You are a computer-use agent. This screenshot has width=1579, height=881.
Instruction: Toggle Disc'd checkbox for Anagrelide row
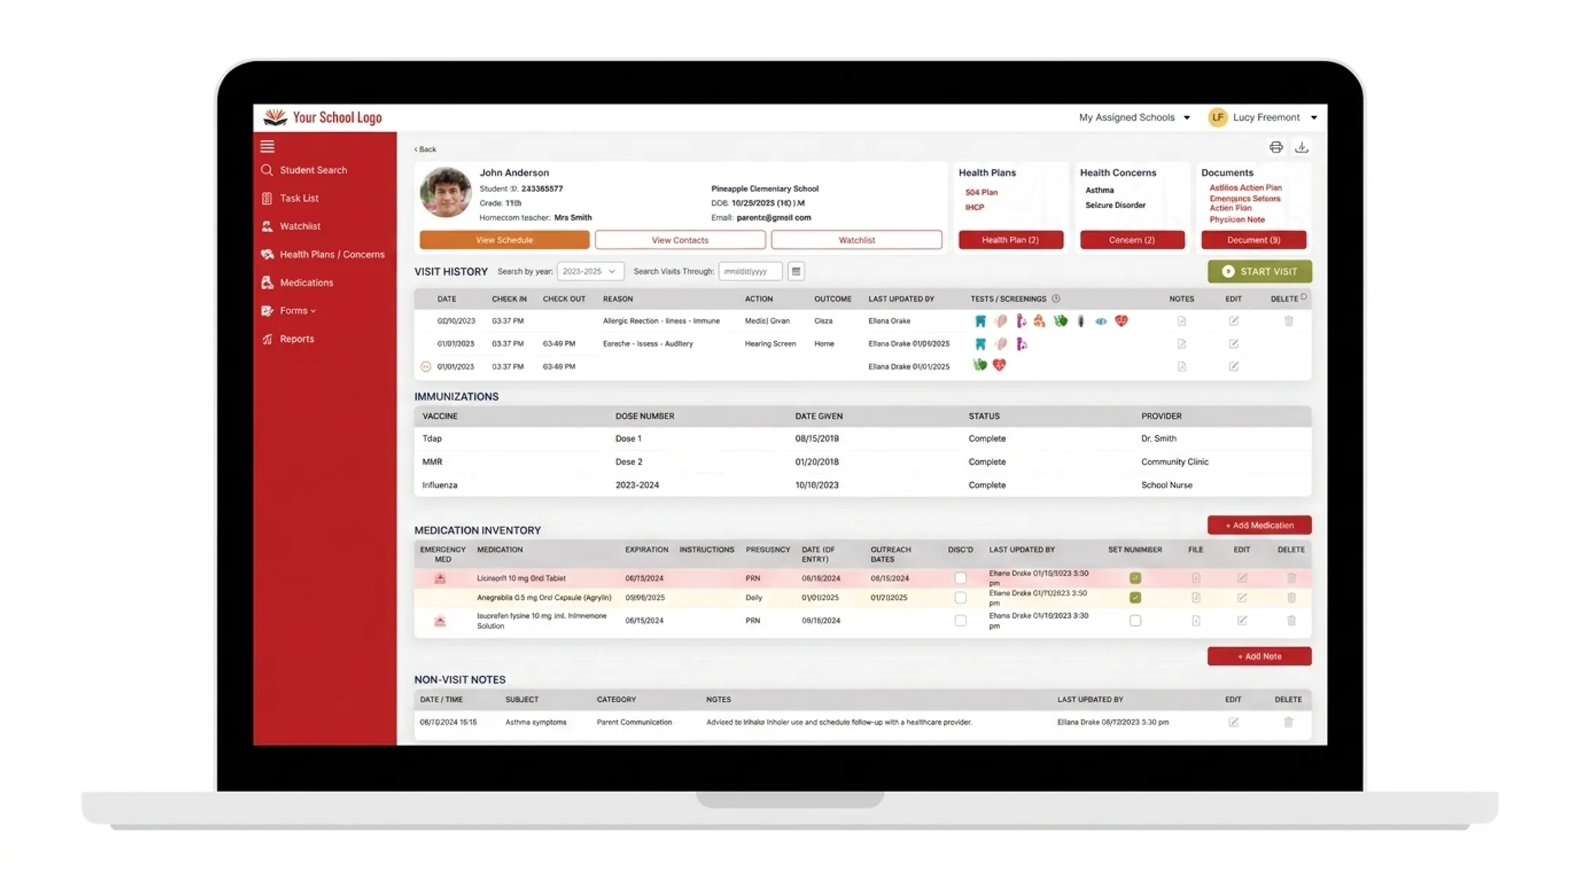click(960, 598)
